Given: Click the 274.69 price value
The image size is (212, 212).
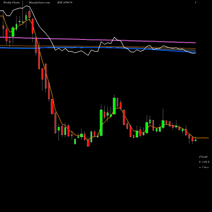Looking at the screenshot, I should (203, 157).
